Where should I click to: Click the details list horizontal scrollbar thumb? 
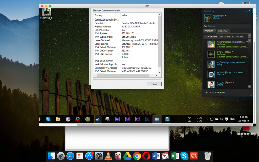point(123,75)
